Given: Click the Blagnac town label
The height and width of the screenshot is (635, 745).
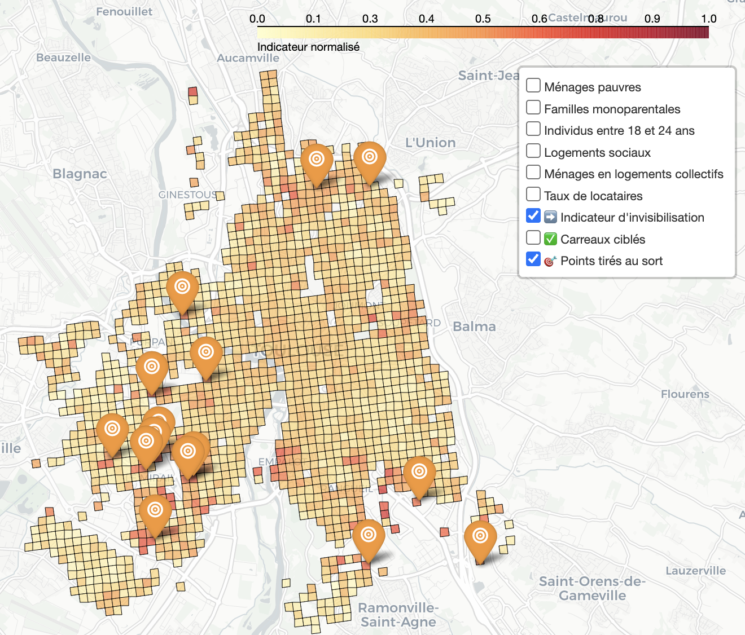Looking at the screenshot, I should click(80, 174).
